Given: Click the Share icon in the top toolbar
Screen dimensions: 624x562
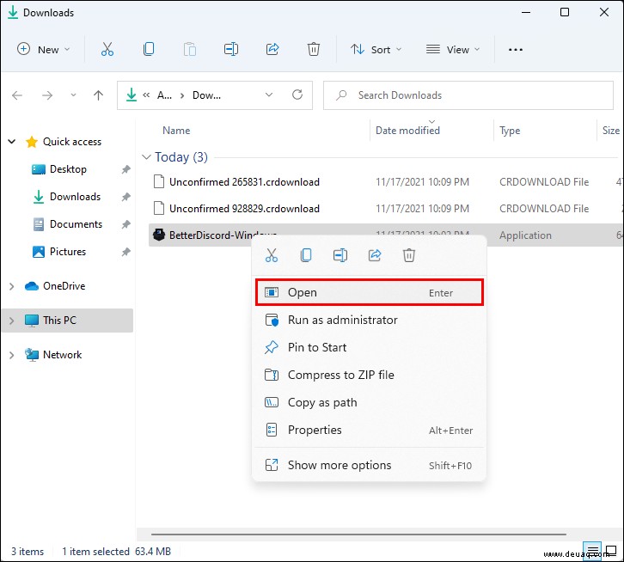Looking at the screenshot, I should (272, 49).
